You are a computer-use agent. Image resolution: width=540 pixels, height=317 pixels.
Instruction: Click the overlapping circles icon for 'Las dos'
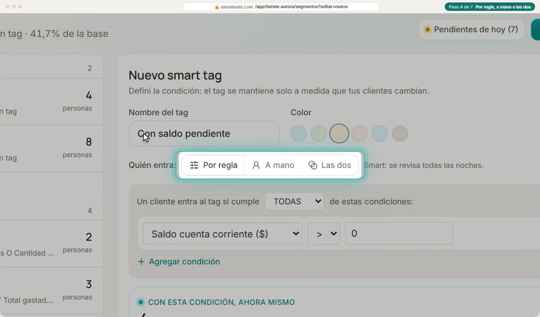(x=313, y=165)
